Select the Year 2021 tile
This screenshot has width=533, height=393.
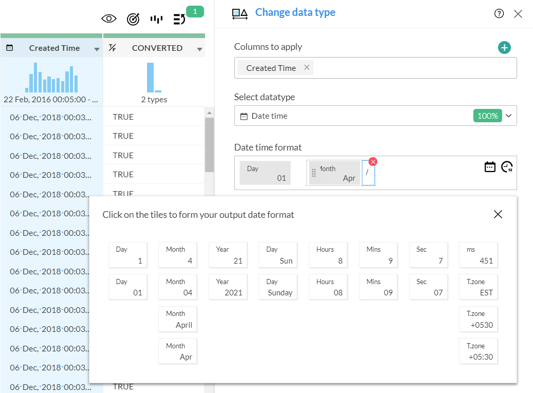click(228, 287)
